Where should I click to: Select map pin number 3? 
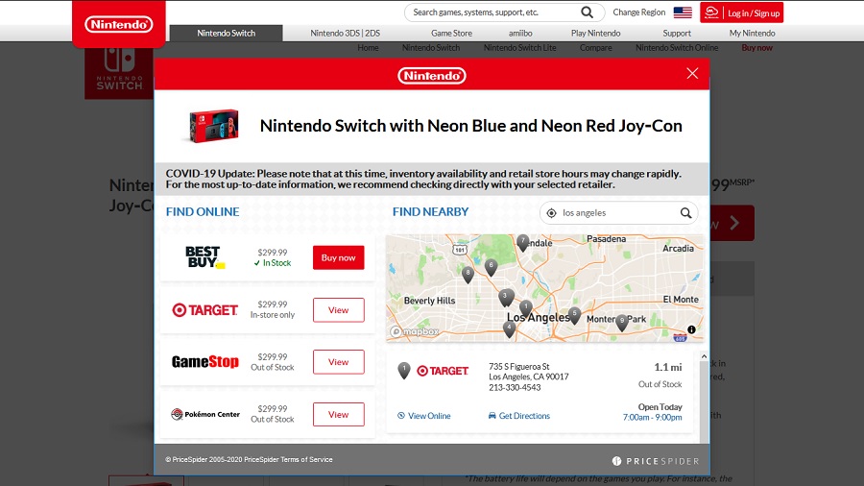point(505,298)
